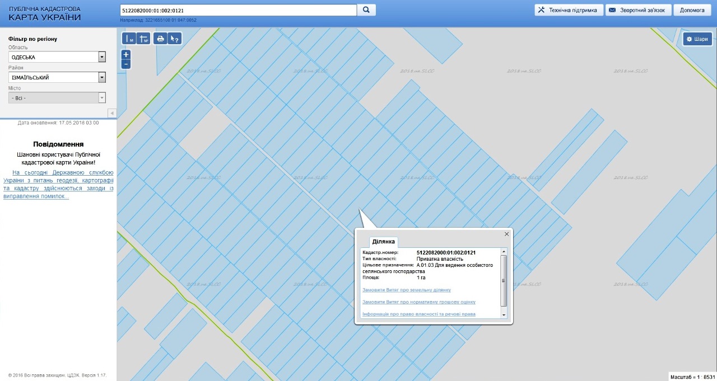Activate the object info pointer tool
This screenshot has width=717, height=381.
175,39
